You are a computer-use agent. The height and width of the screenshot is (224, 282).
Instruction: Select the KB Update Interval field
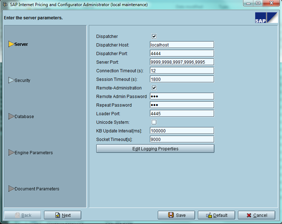(182, 131)
